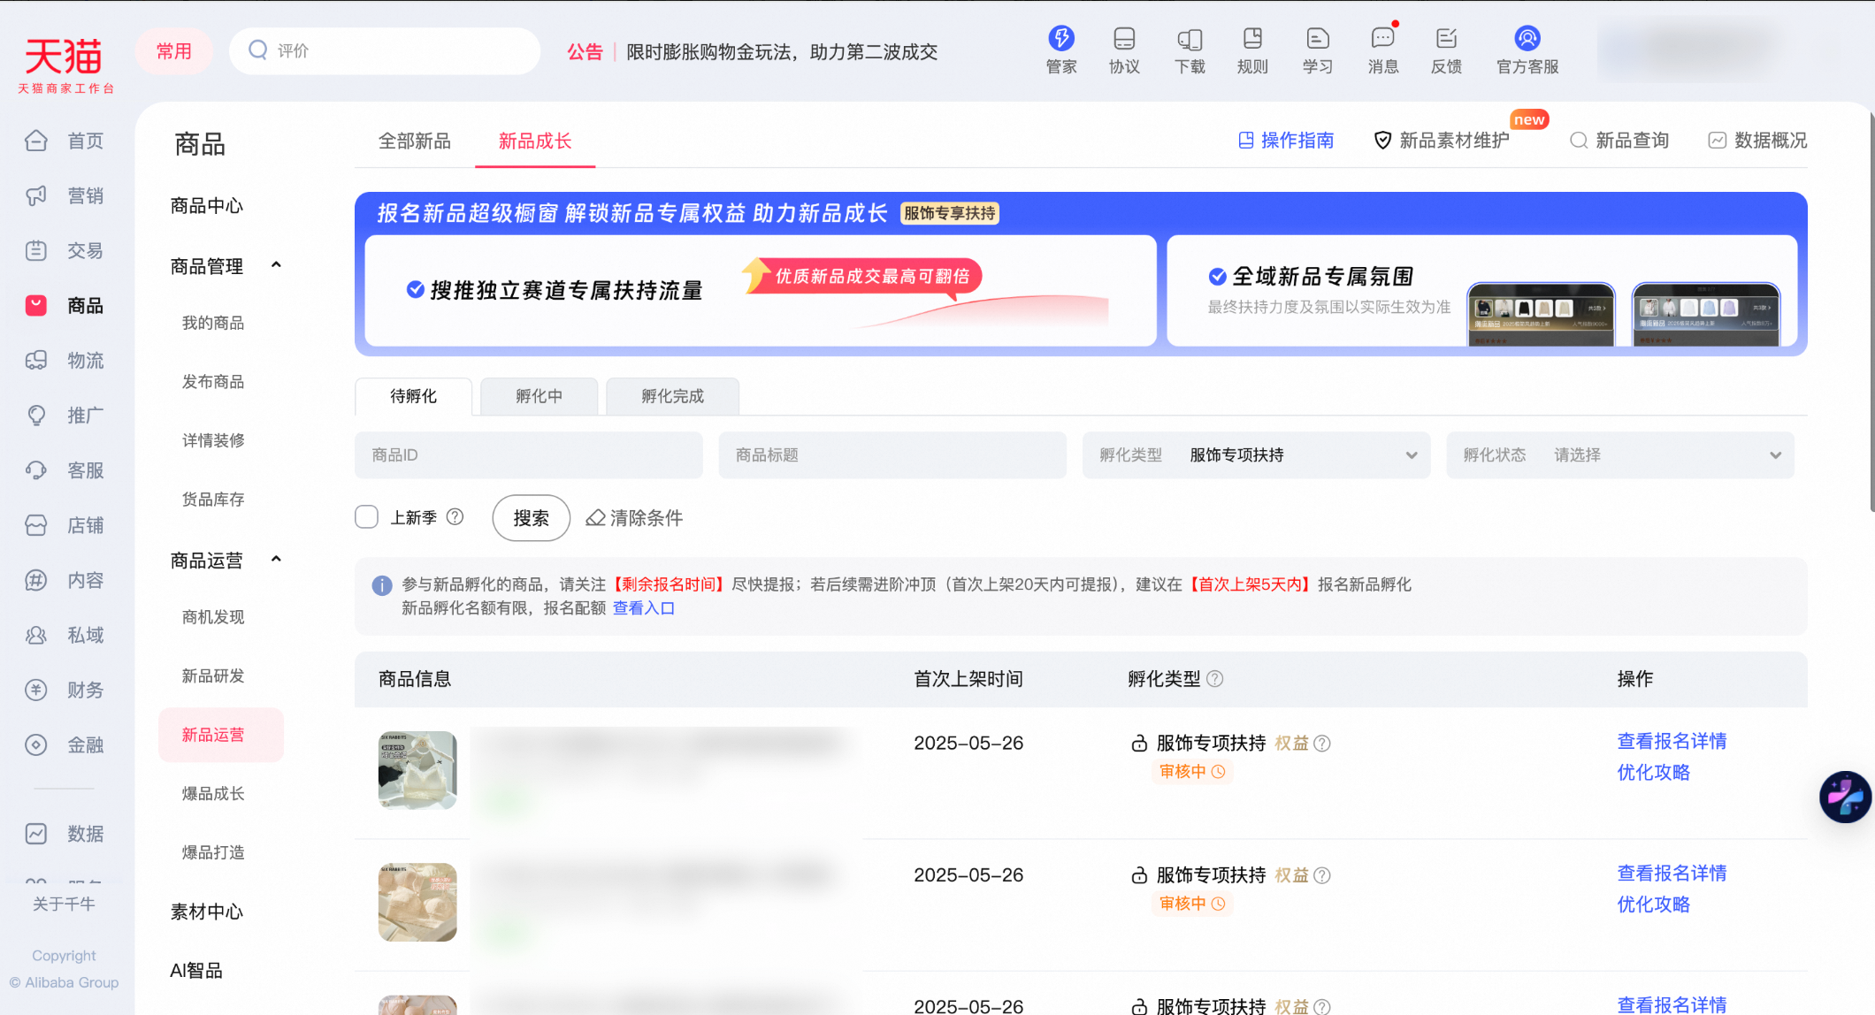
Task: Open 财务 finance sidebar item
Action: [x=65, y=690]
